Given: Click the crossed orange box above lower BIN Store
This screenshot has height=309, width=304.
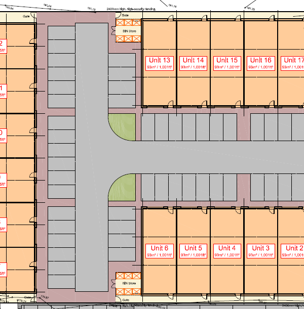Looking at the screenshot, I should point(129,276).
